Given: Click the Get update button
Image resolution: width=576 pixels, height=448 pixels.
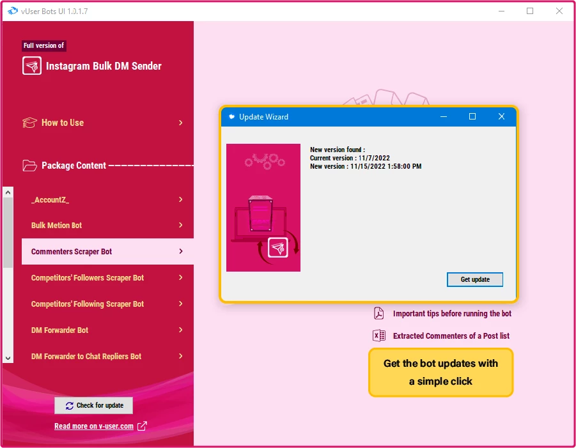Looking at the screenshot, I should pyautogui.click(x=474, y=279).
